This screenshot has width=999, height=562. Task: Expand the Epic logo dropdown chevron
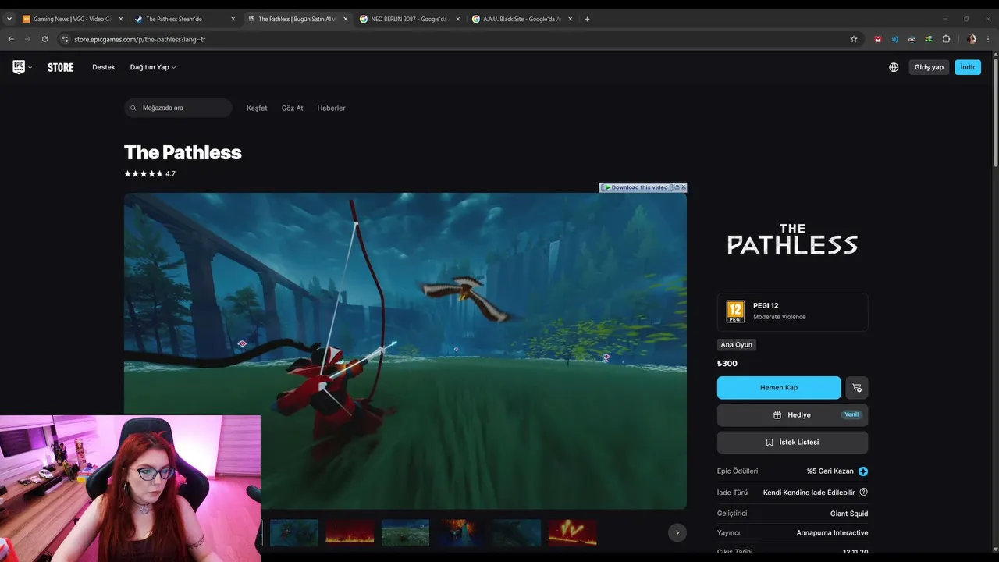click(30, 68)
